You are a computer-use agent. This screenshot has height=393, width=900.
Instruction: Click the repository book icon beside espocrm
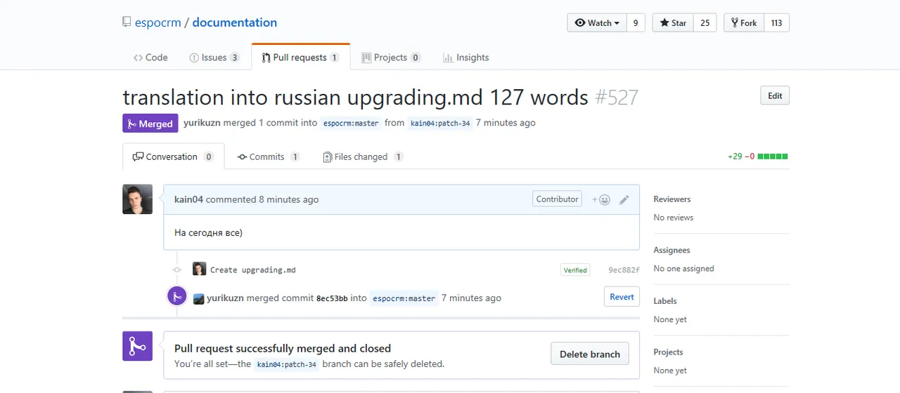coord(127,22)
